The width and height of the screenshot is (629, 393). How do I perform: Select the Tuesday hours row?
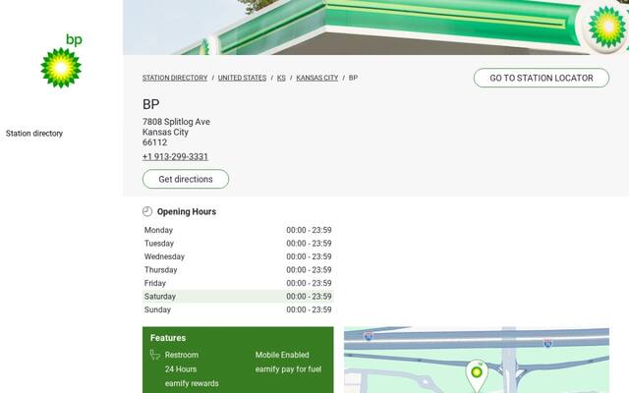(238, 244)
